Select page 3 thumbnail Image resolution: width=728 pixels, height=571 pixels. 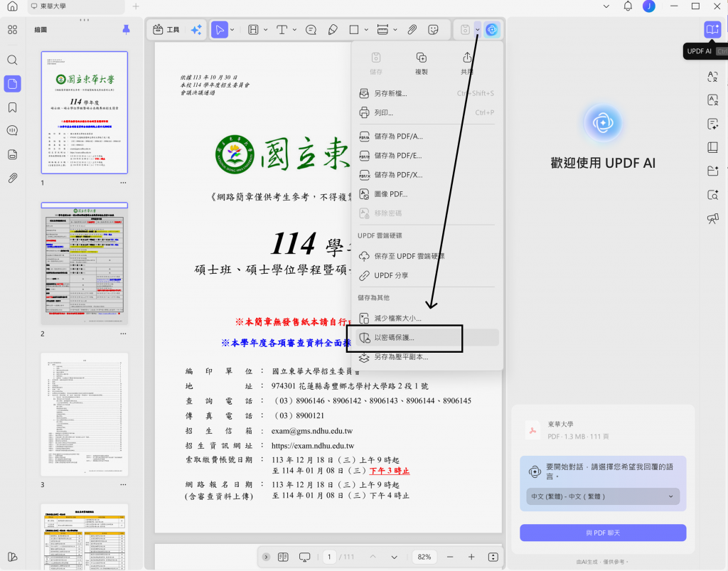(85, 415)
